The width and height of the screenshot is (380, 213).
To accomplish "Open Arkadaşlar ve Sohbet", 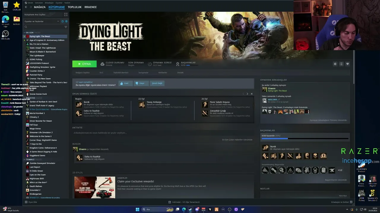I will click(341, 202).
